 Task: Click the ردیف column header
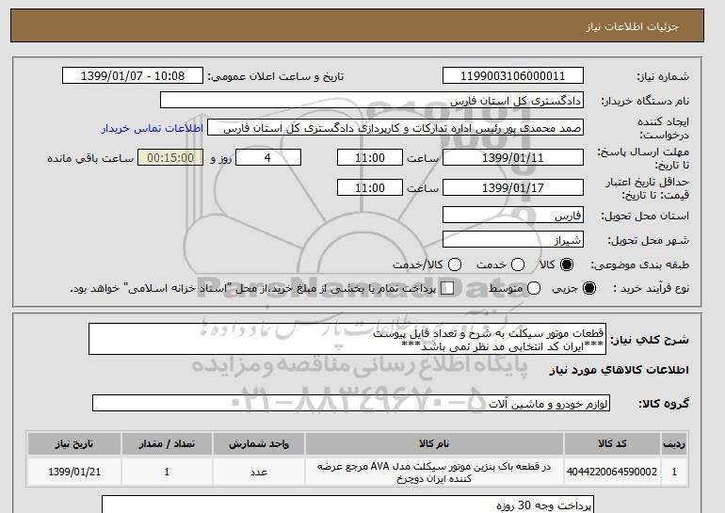[674, 443]
